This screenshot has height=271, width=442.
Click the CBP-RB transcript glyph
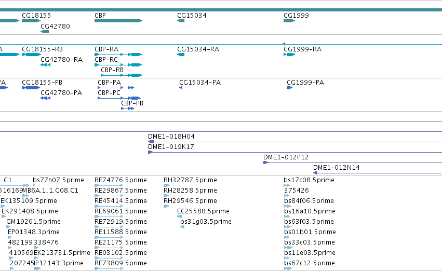(x=122, y=75)
